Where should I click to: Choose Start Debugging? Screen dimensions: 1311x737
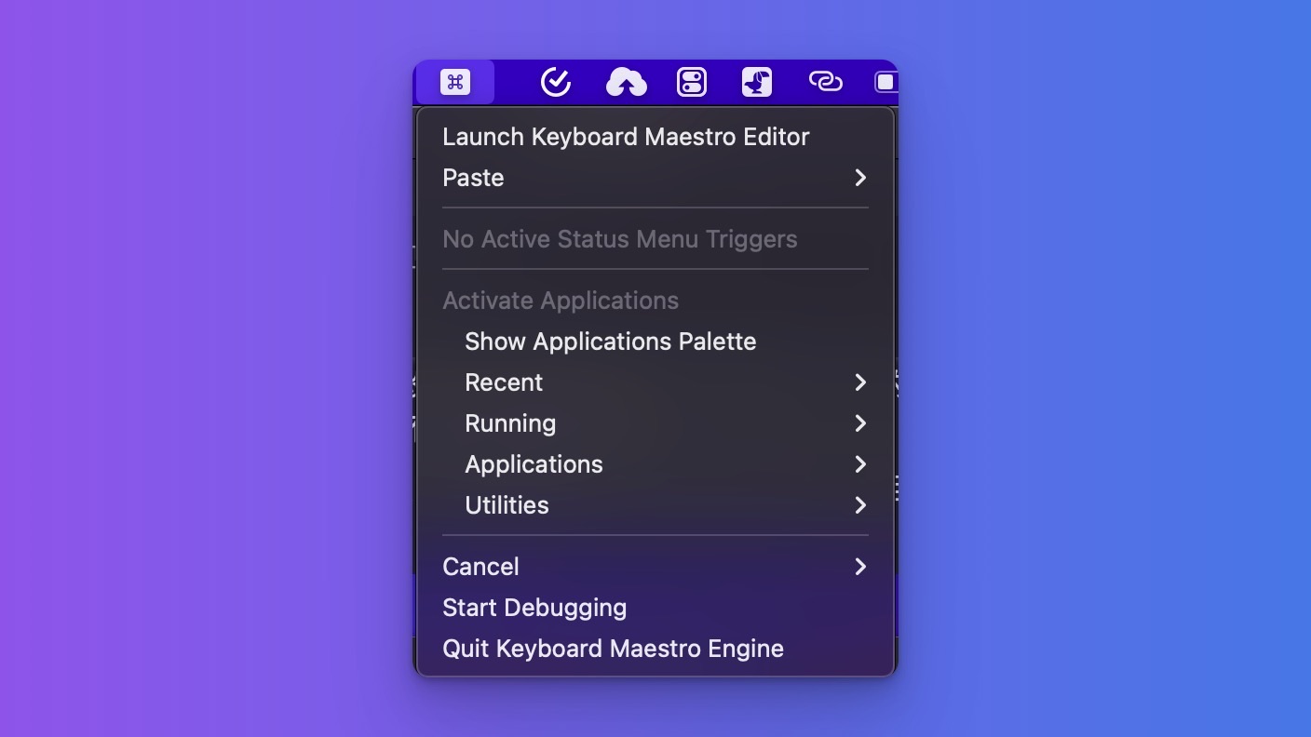[x=655, y=608]
